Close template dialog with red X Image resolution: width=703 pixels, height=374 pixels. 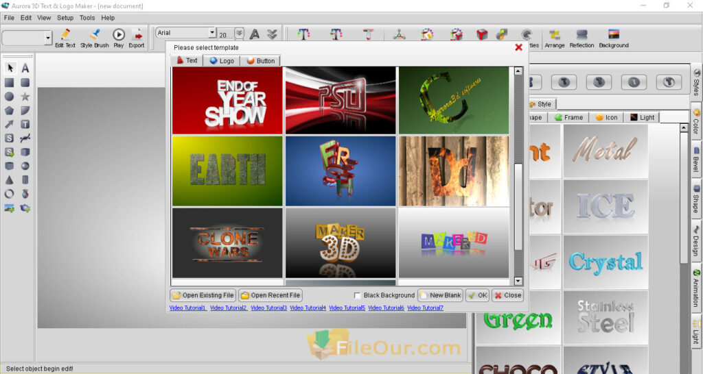pyautogui.click(x=518, y=47)
